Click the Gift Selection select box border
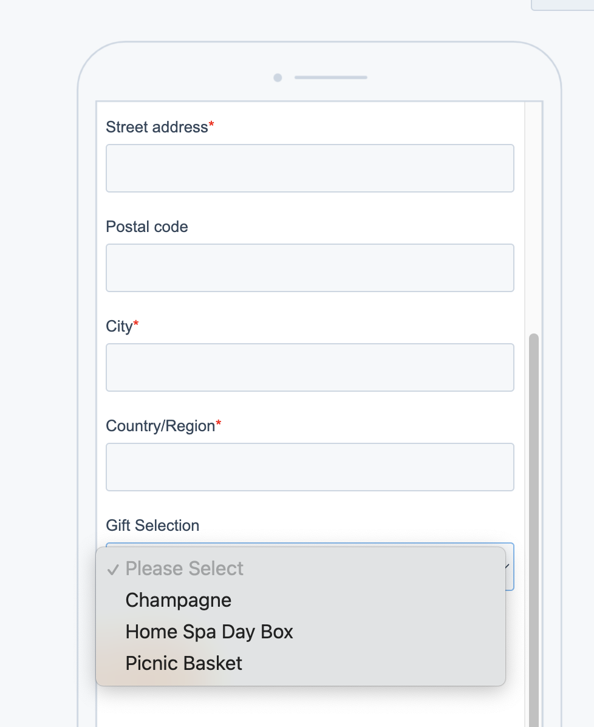 point(310,544)
